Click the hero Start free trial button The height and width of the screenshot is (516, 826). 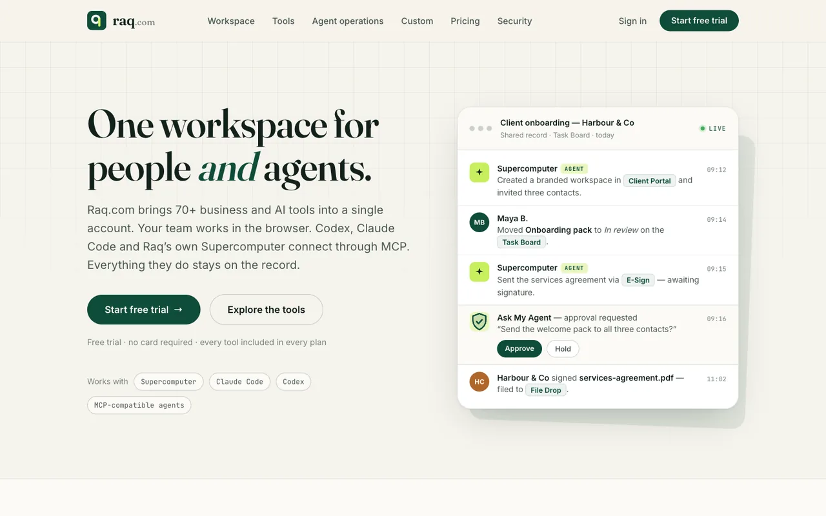tap(144, 310)
